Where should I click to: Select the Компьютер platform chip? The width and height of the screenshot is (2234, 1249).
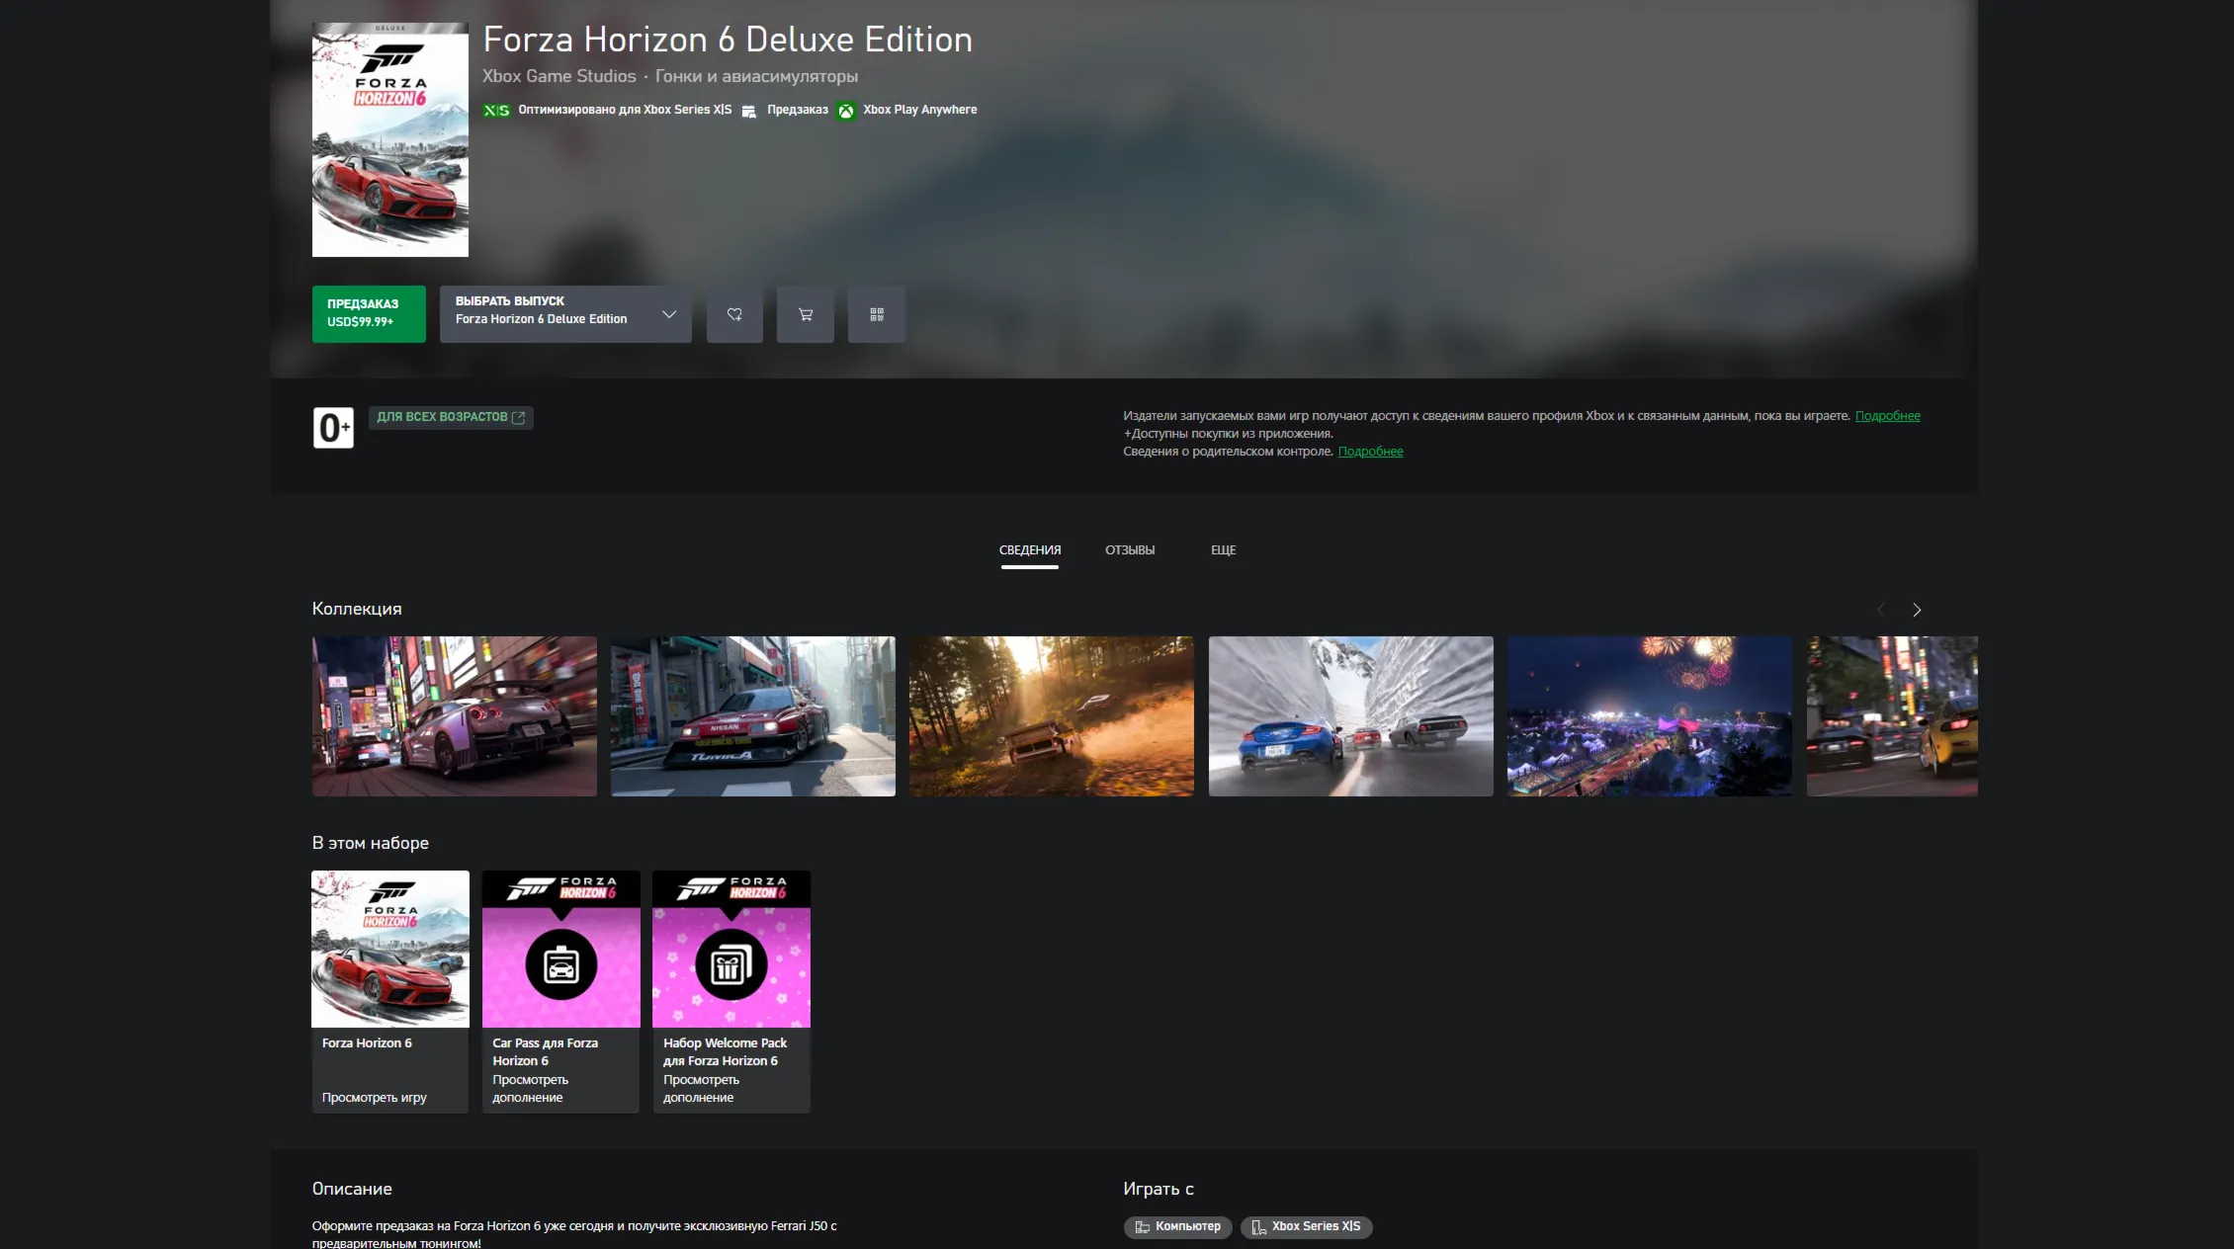1178,1227
